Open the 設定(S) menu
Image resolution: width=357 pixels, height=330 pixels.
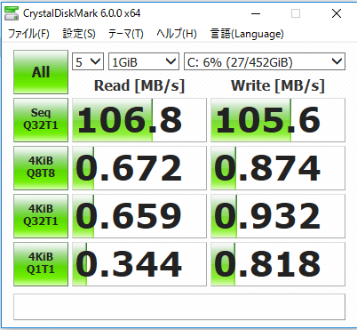point(79,34)
